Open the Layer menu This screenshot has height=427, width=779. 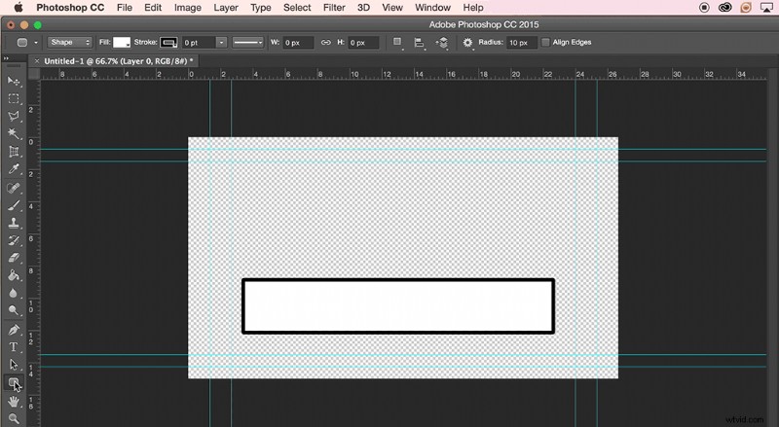click(x=226, y=8)
